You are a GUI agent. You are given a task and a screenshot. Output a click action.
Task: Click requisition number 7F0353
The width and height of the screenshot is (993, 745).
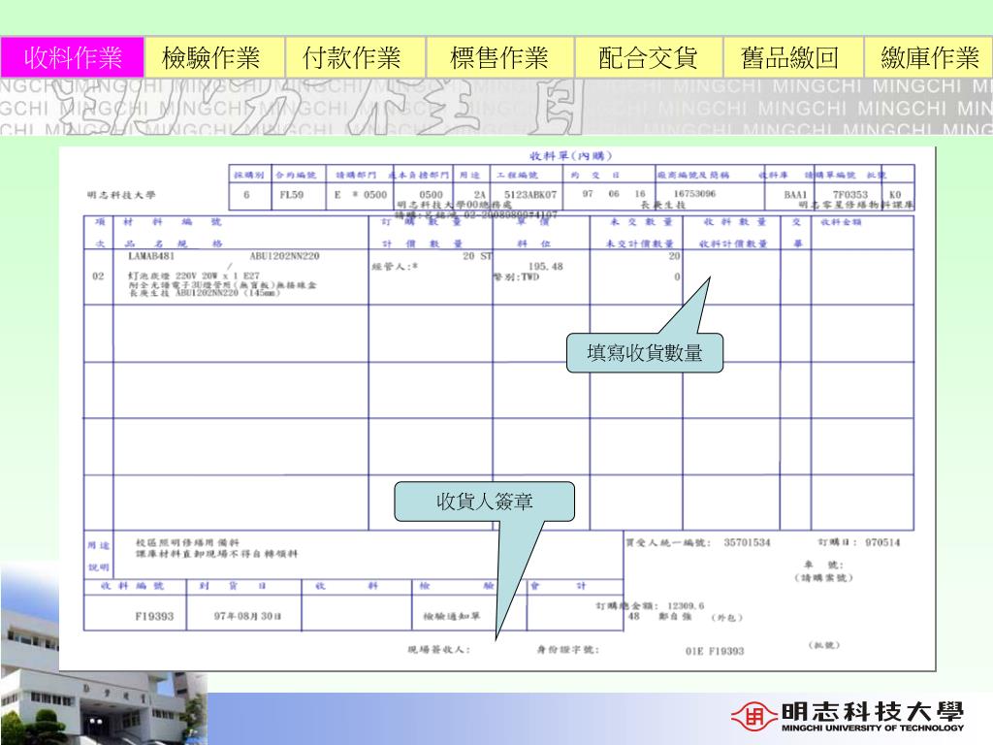click(849, 194)
